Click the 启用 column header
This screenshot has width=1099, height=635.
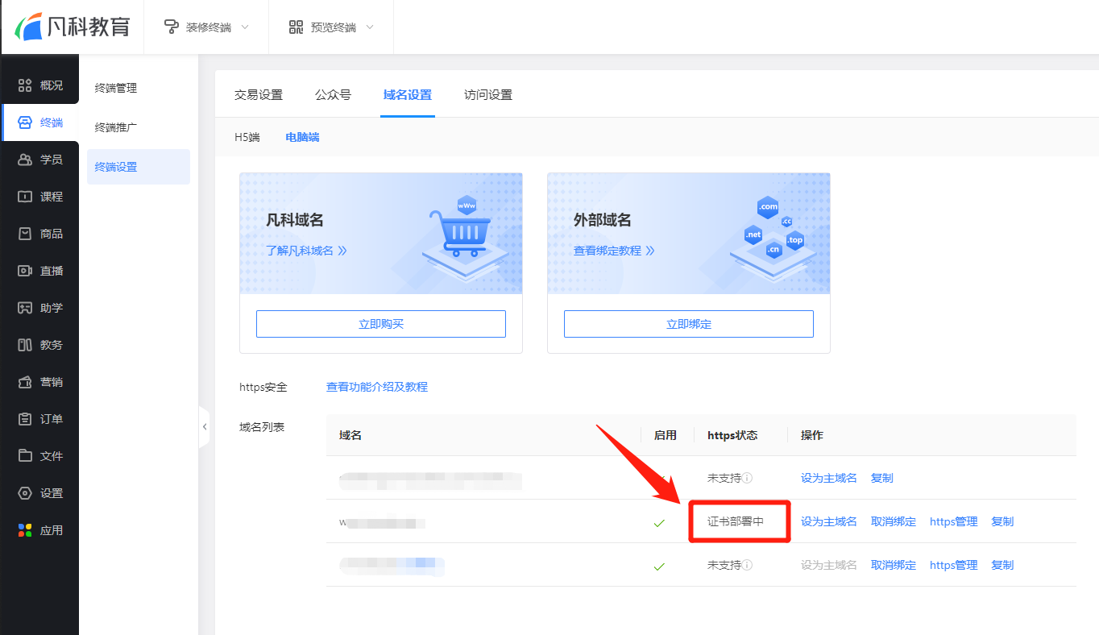pyautogui.click(x=666, y=435)
